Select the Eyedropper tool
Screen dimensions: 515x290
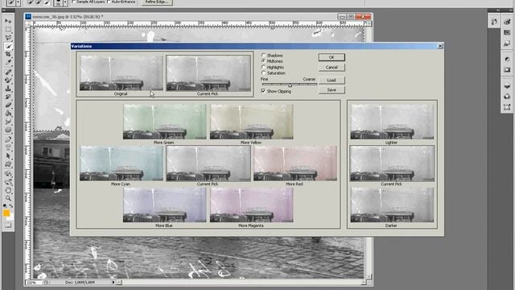coord(8,63)
